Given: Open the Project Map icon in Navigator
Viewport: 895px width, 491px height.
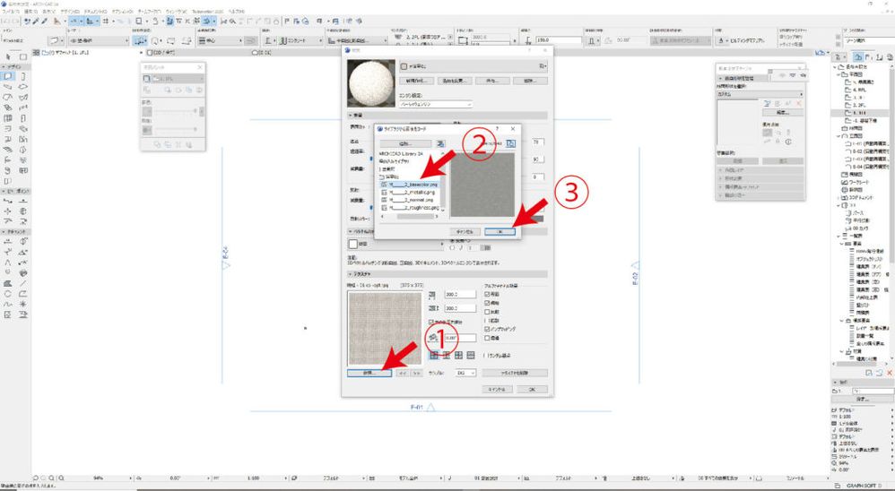Looking at the screenshot, I should click(857, 56).
